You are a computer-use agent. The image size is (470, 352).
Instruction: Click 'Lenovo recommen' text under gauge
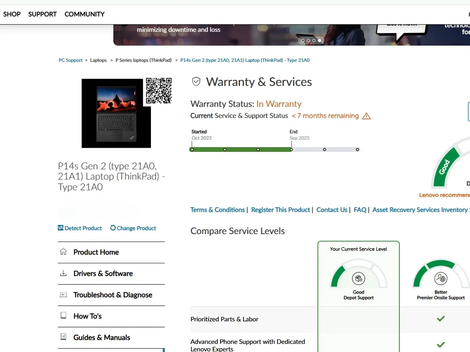coord(445,195)
